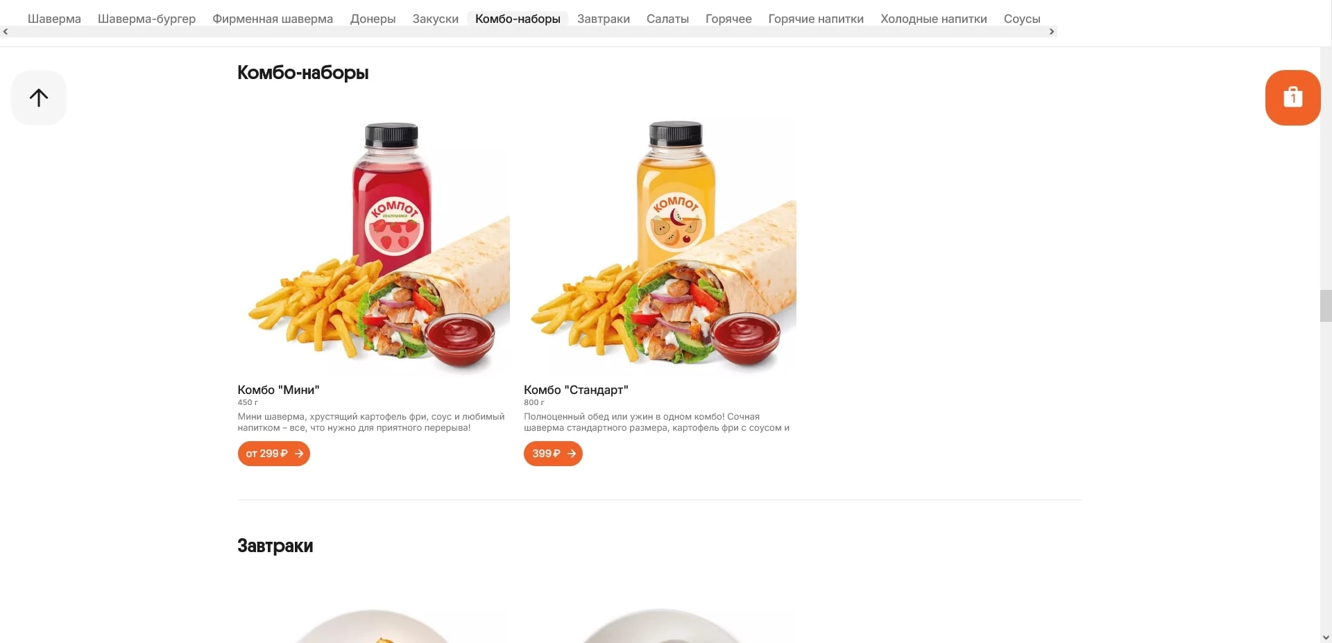The width and height of the screenshot is (1332, 643).
Task: Click the scroll-to-top arrow icon
Action: (39, 98)
